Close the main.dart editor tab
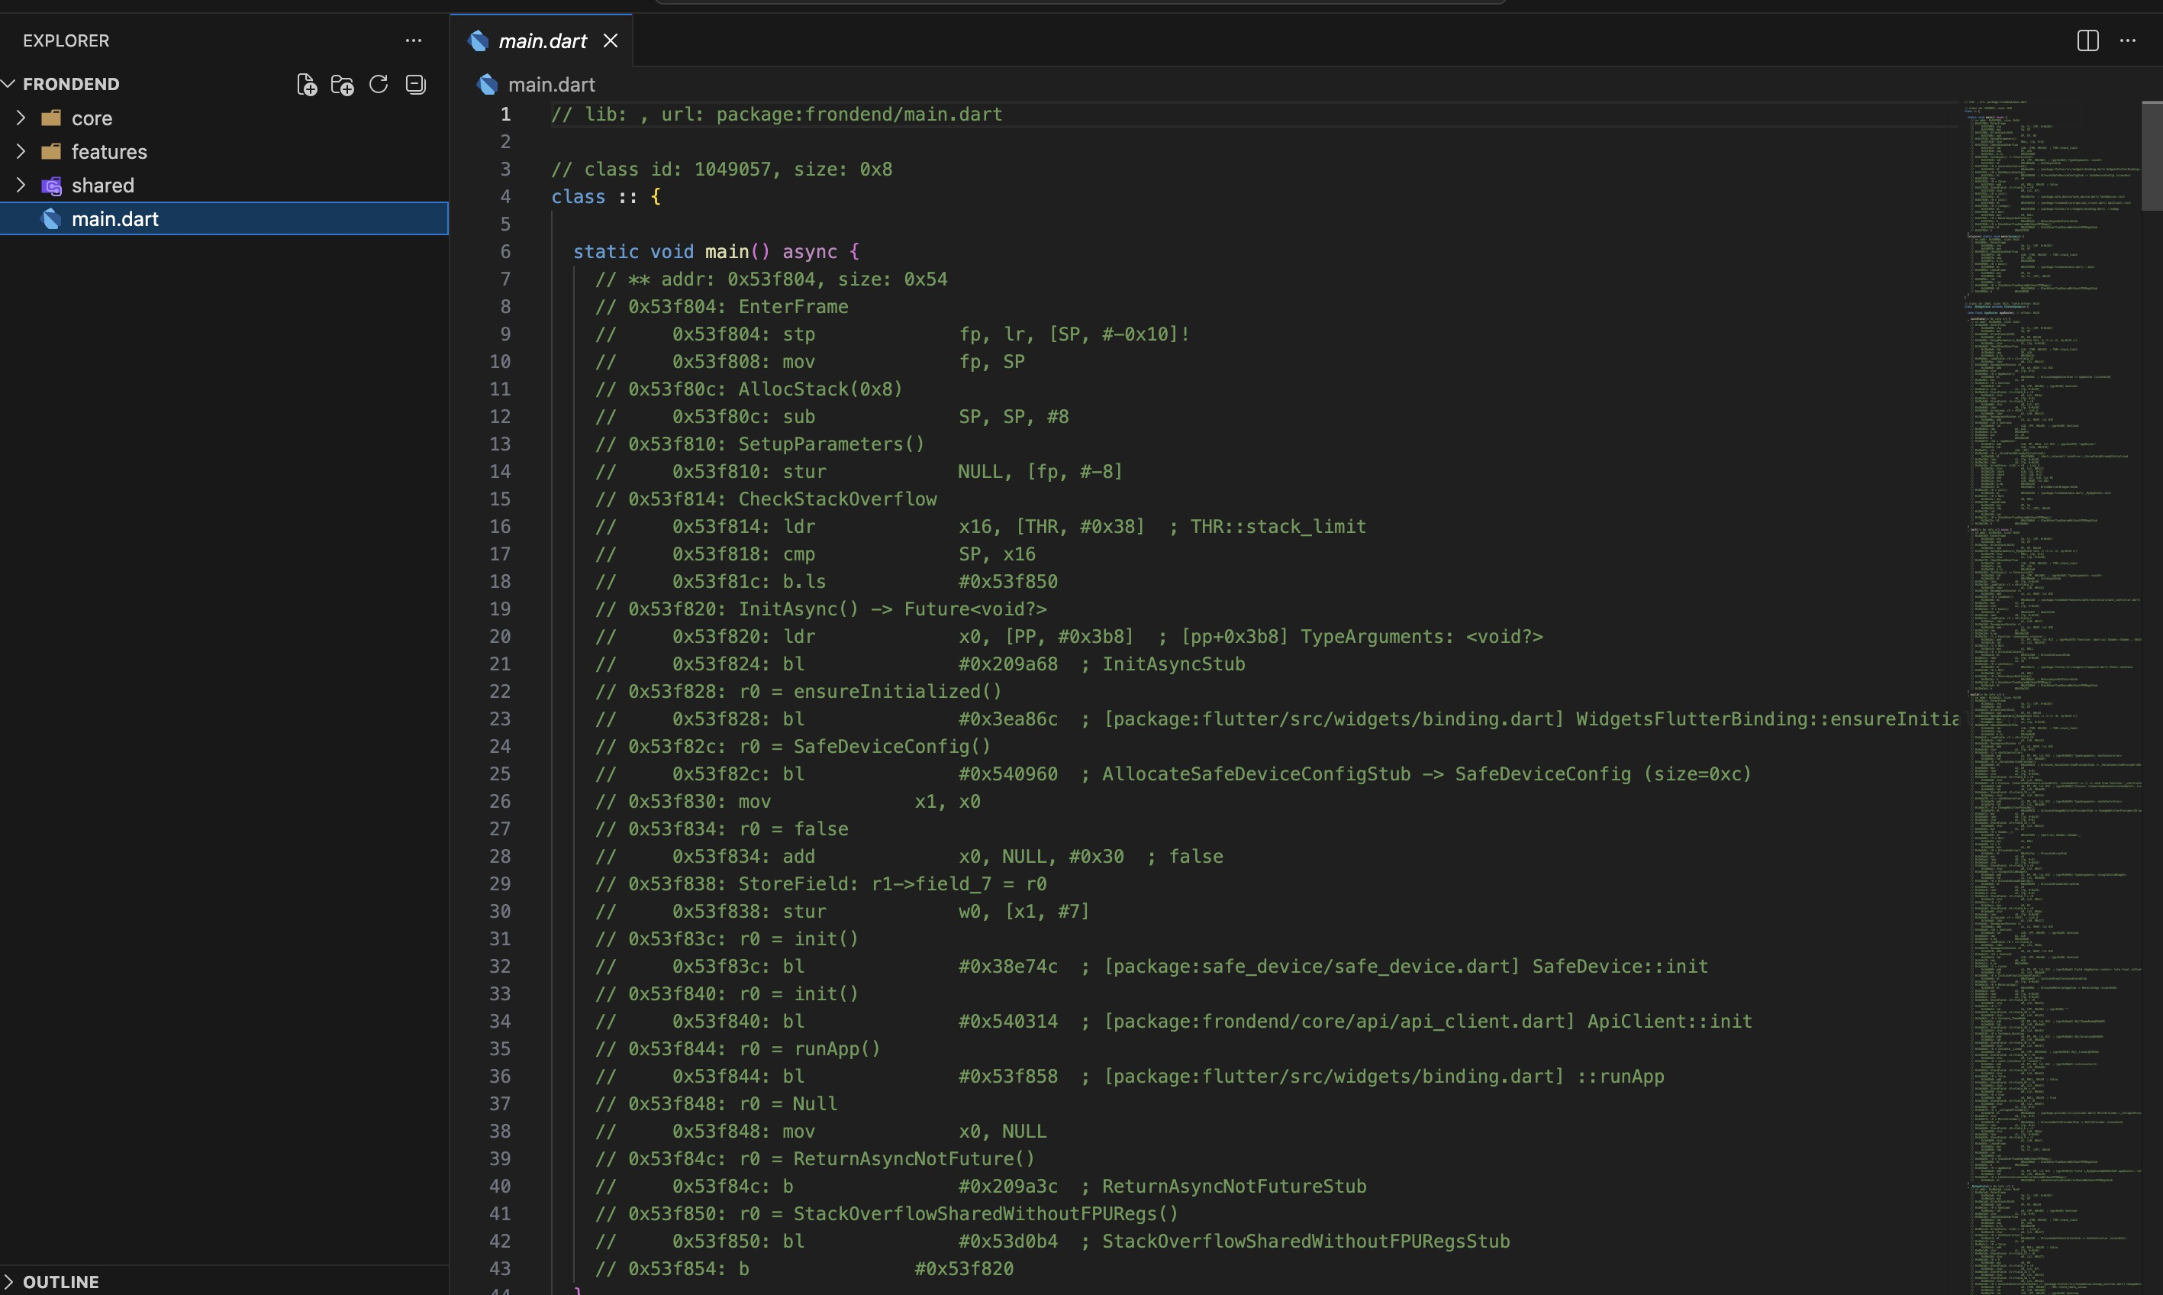Viewport: 2163px width, 1295px height. click(x=611, y=41)
